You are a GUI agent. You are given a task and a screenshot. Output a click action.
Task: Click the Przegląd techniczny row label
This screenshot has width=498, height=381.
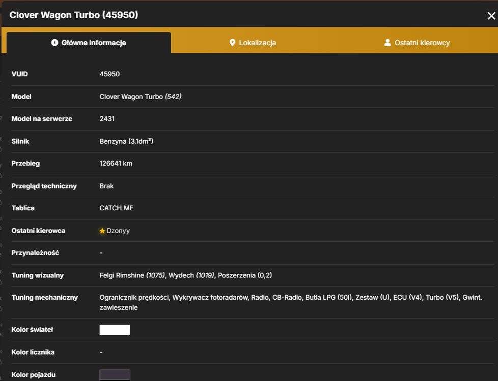coord(44,186)
